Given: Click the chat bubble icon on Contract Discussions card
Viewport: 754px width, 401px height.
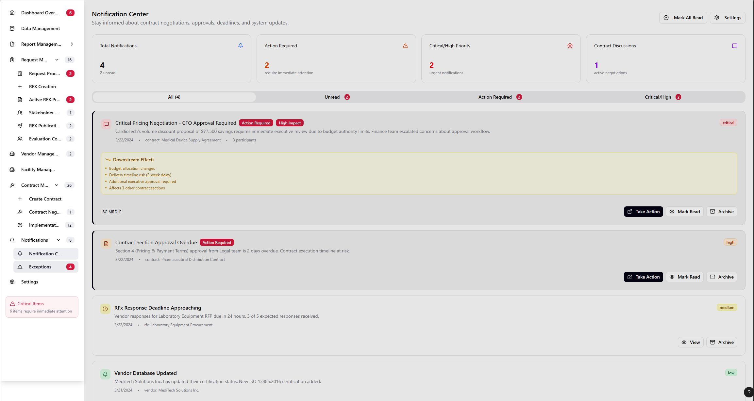Looking at the screenshot, I should (735, 46).
